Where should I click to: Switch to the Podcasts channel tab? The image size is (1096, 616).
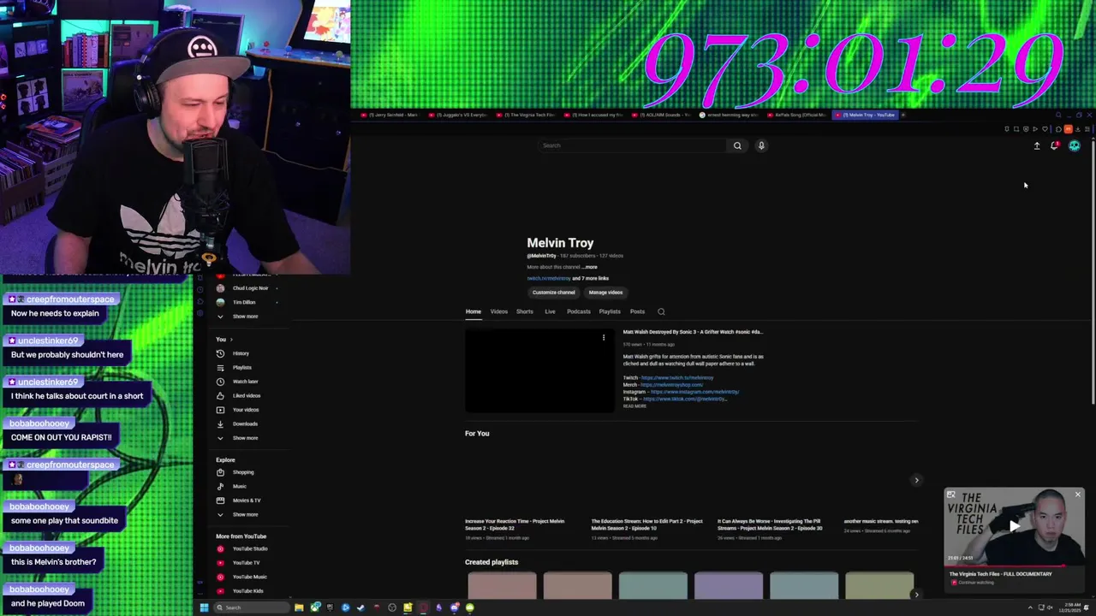pos(579,311)
